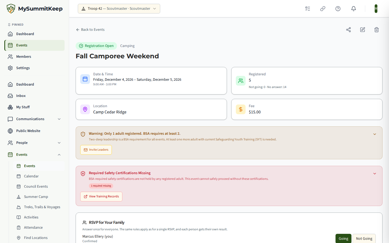Open the Troop 42 Scoutmaster role dropdown
389x243 pixels.
tap(119, 9)
